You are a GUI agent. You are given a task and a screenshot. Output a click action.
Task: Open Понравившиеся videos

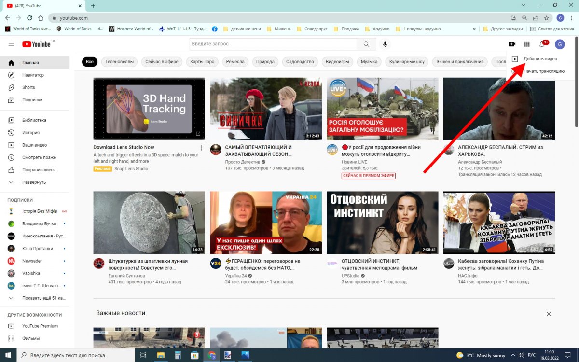point(35,170)
